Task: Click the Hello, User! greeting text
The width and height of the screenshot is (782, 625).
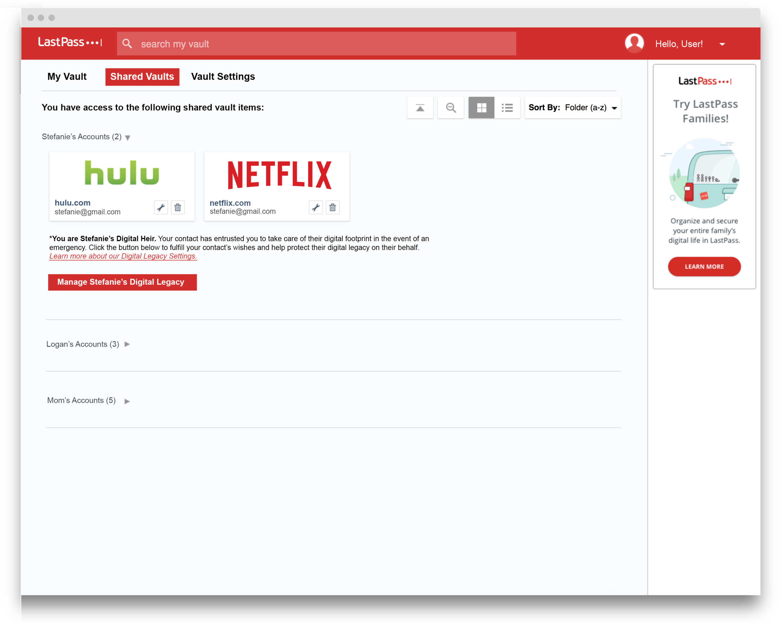Action: 679,44
